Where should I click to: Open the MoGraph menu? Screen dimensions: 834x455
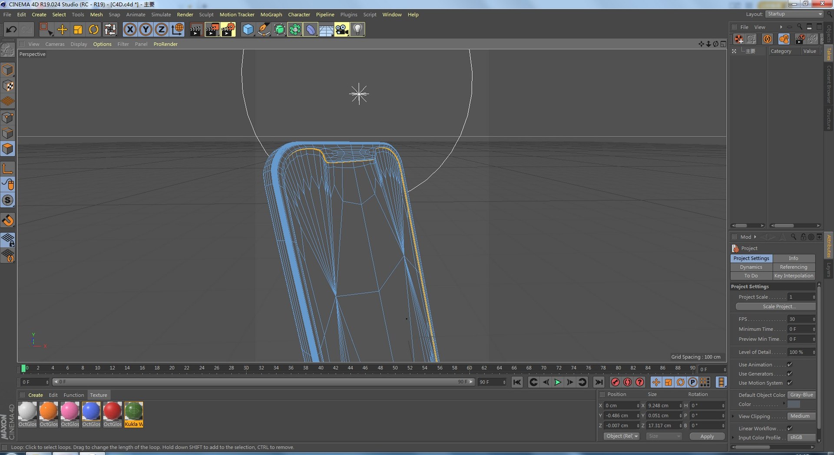271,14
